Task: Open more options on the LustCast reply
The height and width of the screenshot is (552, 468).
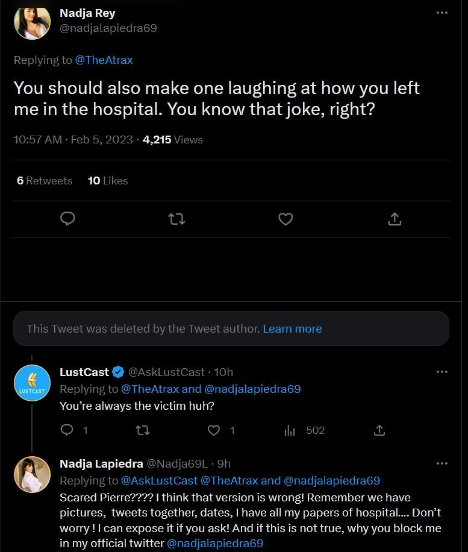Action: tap(442, 372)
